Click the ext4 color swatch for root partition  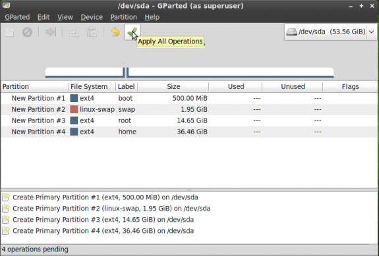pyautogui.click(x=74, y=120)
